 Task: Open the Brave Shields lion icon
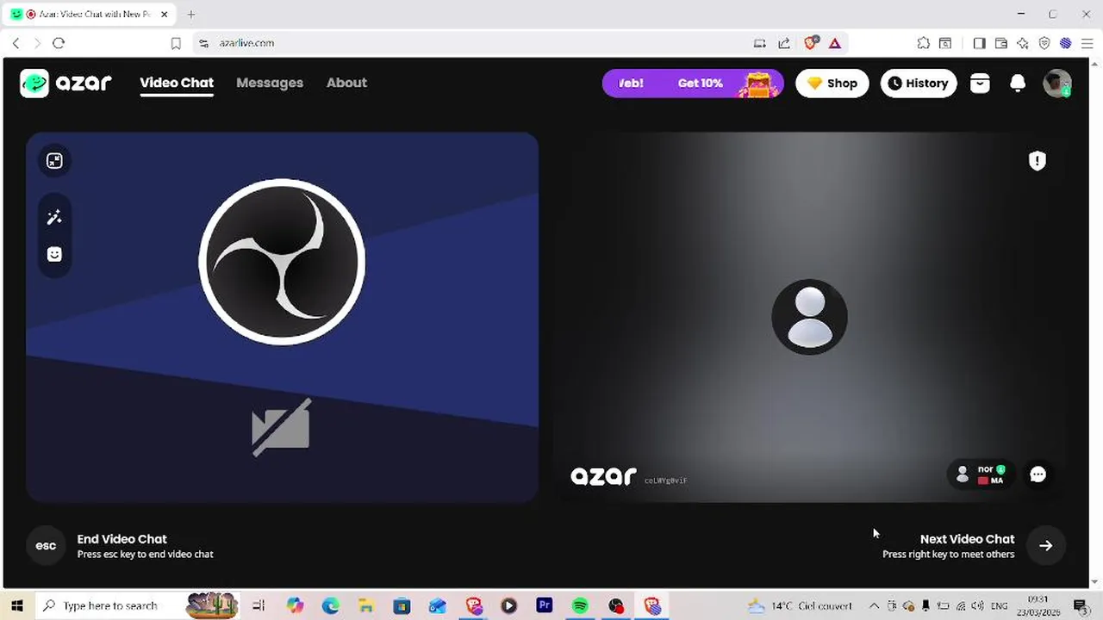811,43
